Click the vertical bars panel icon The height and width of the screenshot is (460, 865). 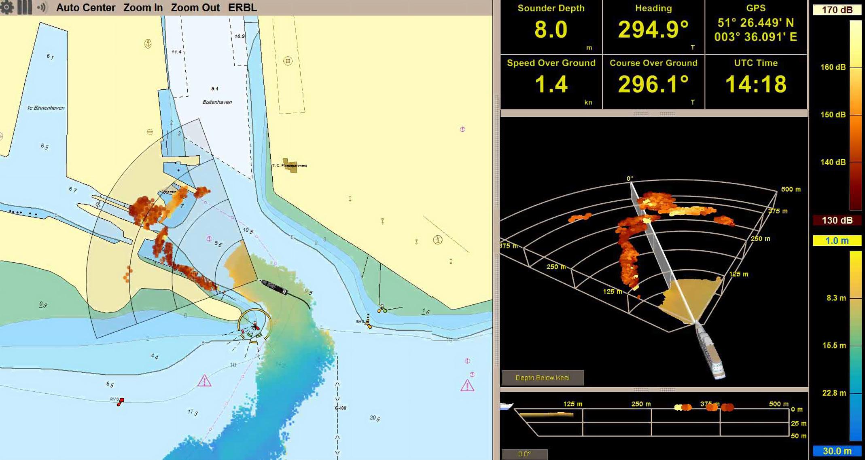[x=25, y=7]
